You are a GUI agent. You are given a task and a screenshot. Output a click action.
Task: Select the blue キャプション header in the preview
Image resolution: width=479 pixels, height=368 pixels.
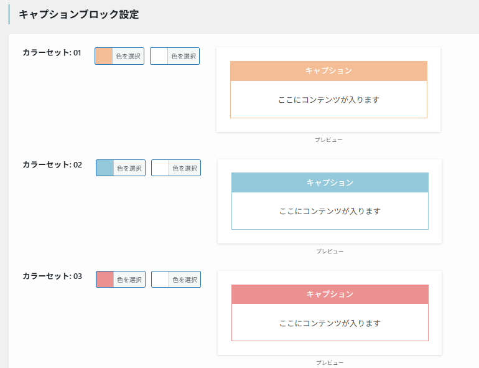tap(330, 182)
